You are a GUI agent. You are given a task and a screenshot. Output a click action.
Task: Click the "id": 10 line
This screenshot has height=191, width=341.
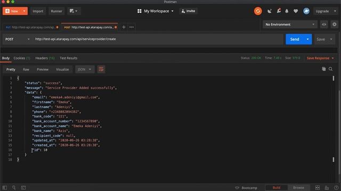[x=39, y=150]
